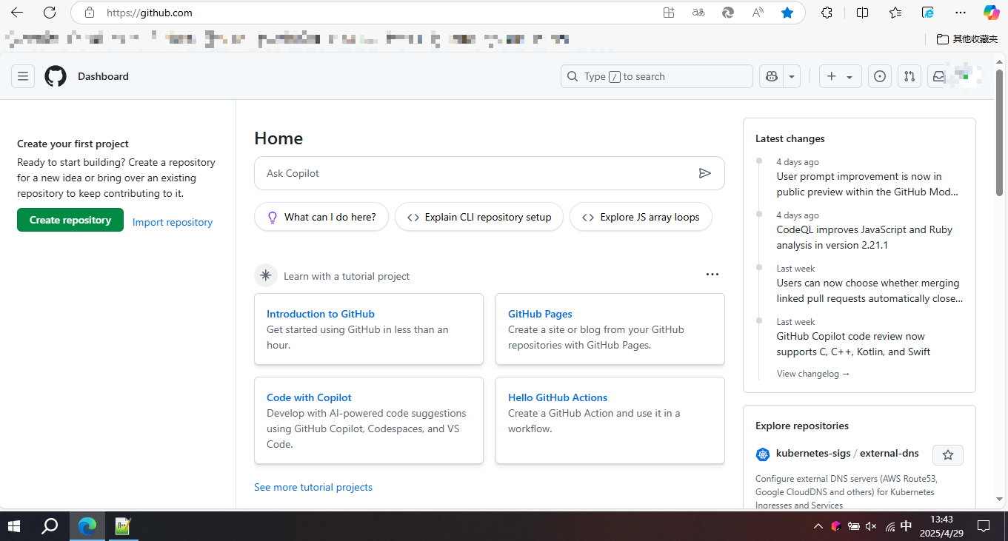This screenshot has height=541, width=1008.
Task: Click the Dashboard title in header
Action: click(x=103, y=76)
